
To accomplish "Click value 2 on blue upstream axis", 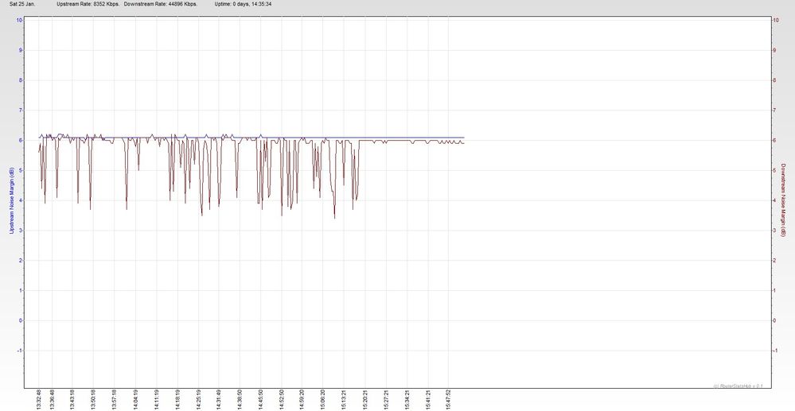I will click(x=21, y=261).
